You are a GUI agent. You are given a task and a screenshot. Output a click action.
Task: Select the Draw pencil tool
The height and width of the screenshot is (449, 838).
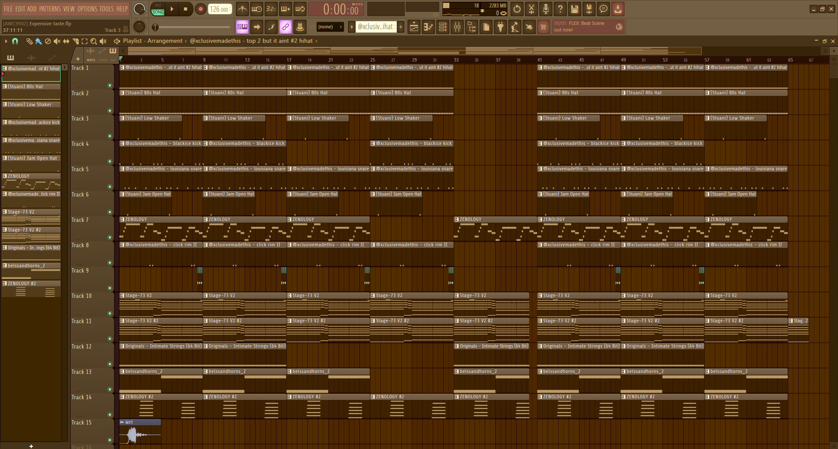(x=29, y=41)
